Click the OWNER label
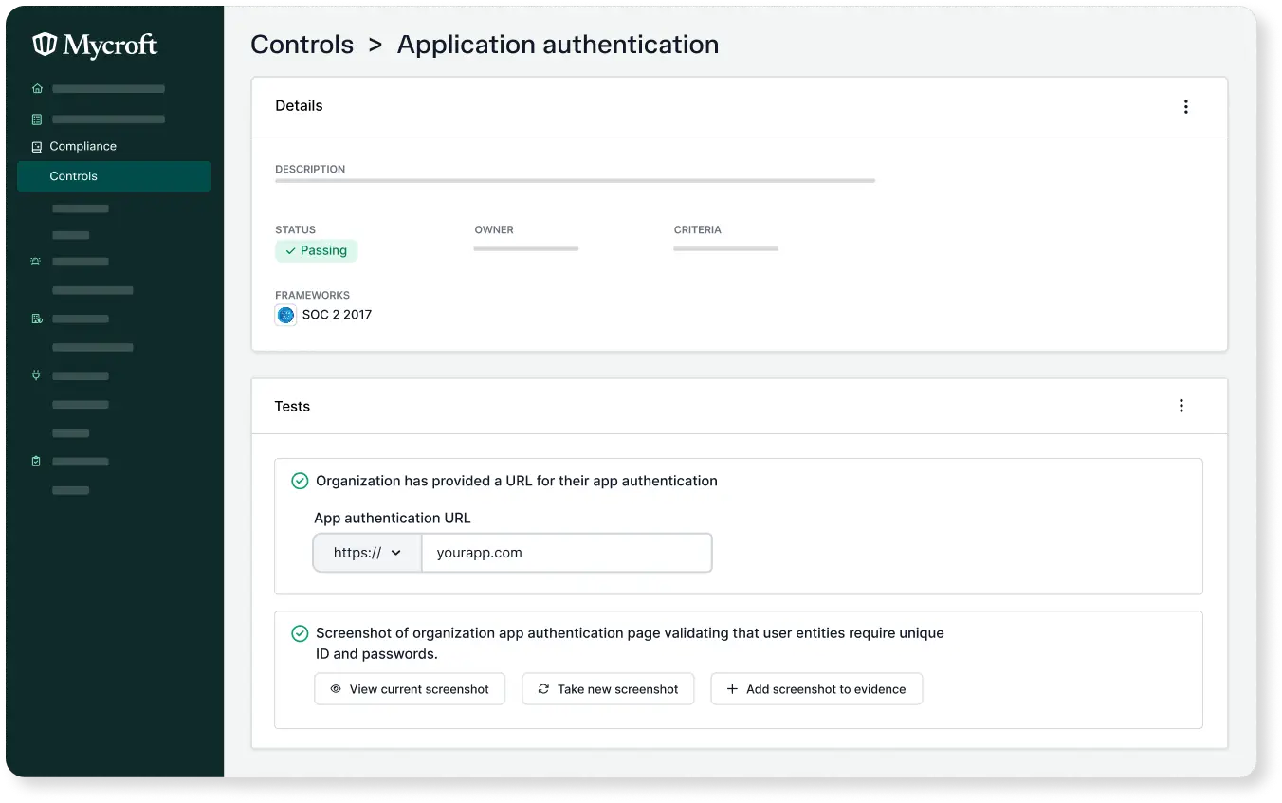This screenshot has width=1282, height=803. (x=494, y=229)
